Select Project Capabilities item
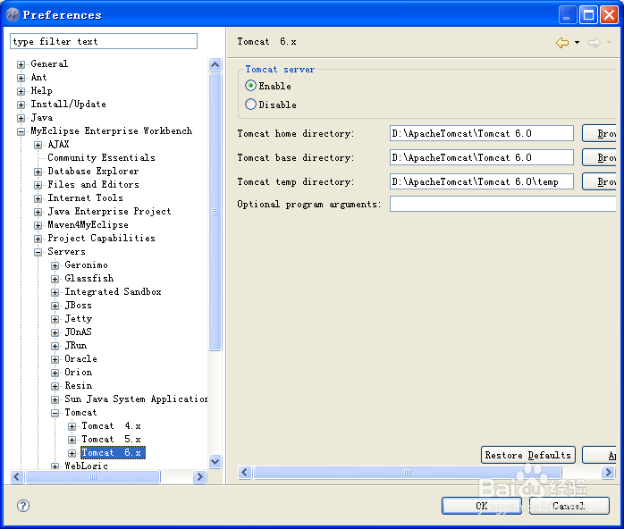 pos(102,238)
